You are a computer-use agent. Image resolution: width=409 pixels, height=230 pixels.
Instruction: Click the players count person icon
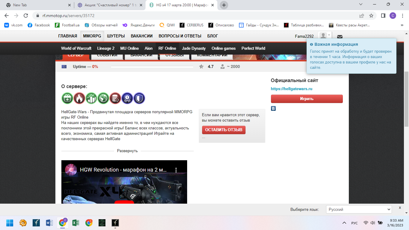(x=222, y=66)
